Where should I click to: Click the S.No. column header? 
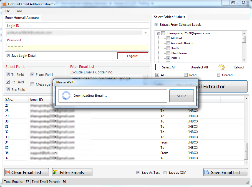coord(16,99)
